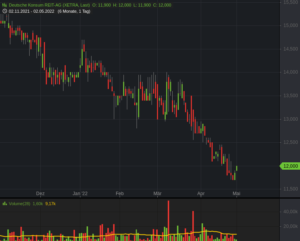The width and height of the screenshot is (300, 241).
Task: Click the 13,000 price axis label
Action: pos(291,119)
